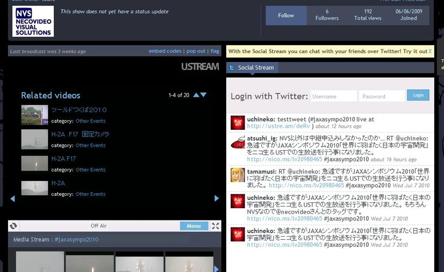Open the H-2A F17 固定カメラ thumbnail
The image size is (444, 272).
[34, 139]
